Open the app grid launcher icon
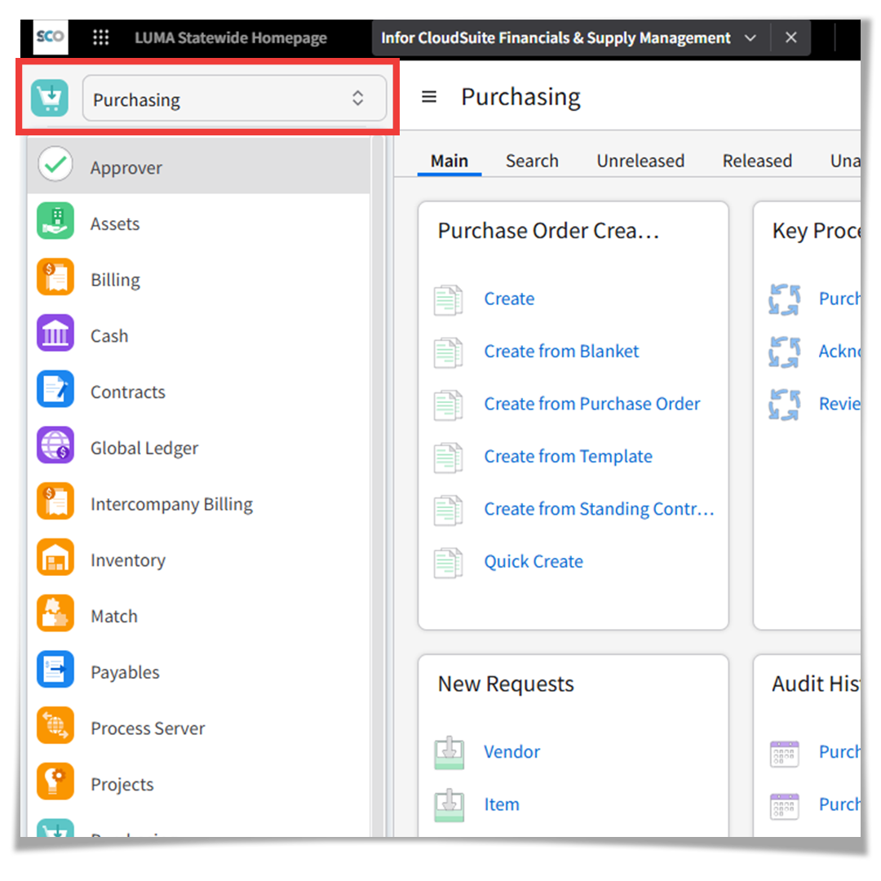 coord(100,38)
